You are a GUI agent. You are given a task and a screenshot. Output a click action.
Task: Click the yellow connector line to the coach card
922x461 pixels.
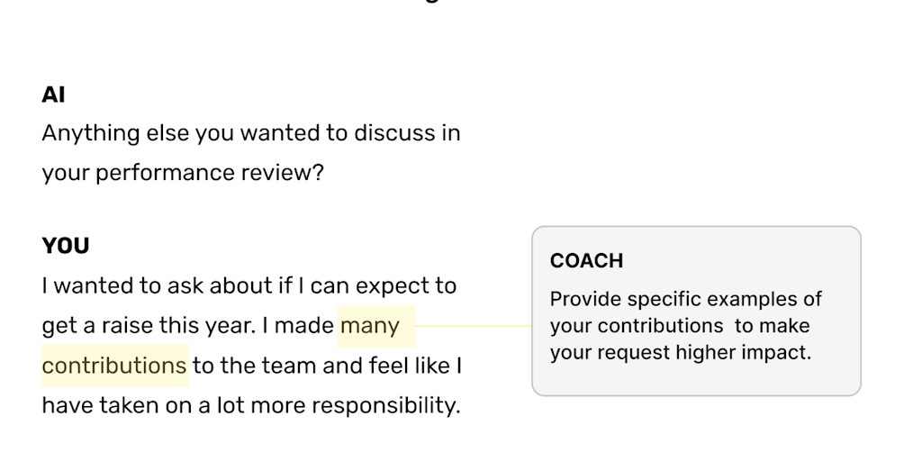click(x=473, y=326)
